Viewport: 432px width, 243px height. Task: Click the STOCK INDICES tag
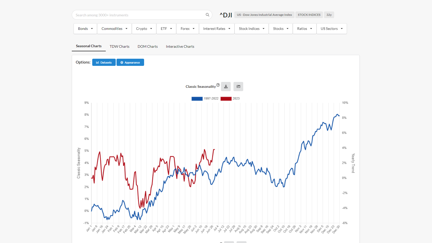point(309,15)
